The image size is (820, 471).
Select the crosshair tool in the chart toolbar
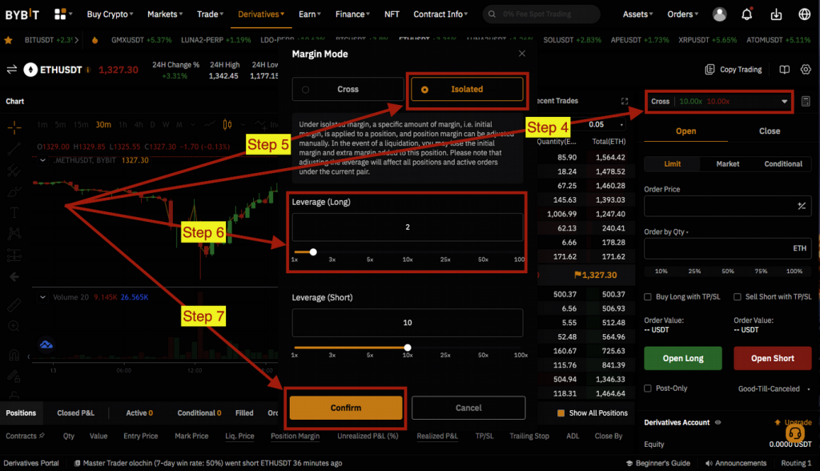tap(14, 127)
